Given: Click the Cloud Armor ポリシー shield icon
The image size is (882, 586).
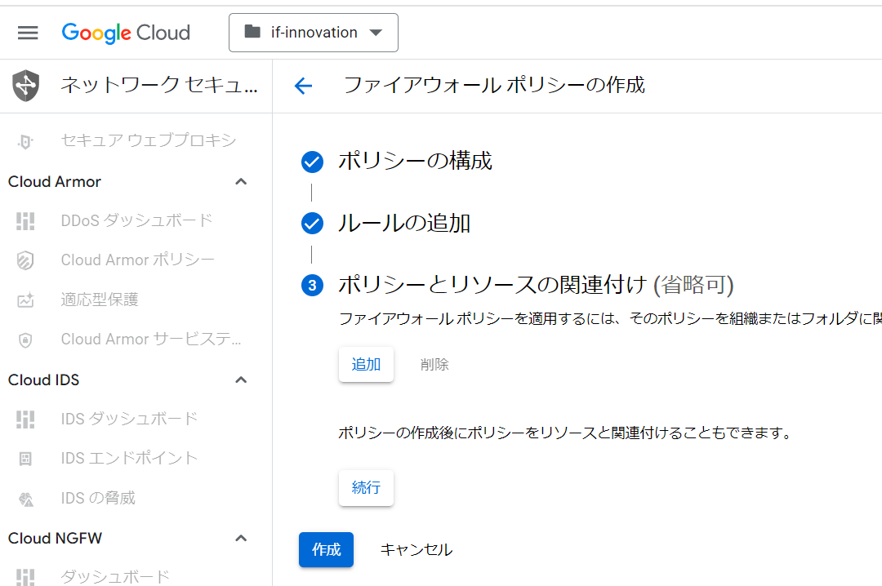Looking at the screenshot, I should (x=26, y=260).
